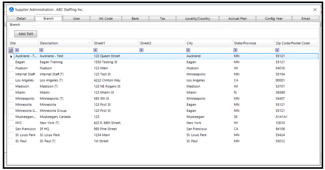Screen dimensions: 325x170
Task: Click the Add/ Edit button
Action: point(26,34)
